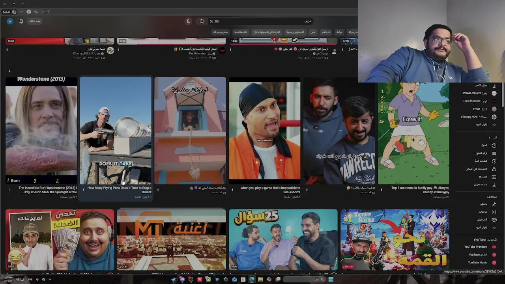This screenshot has height=284, width=505.
Task: Open YouTube Premium link in sidebar
Action: 480,247
